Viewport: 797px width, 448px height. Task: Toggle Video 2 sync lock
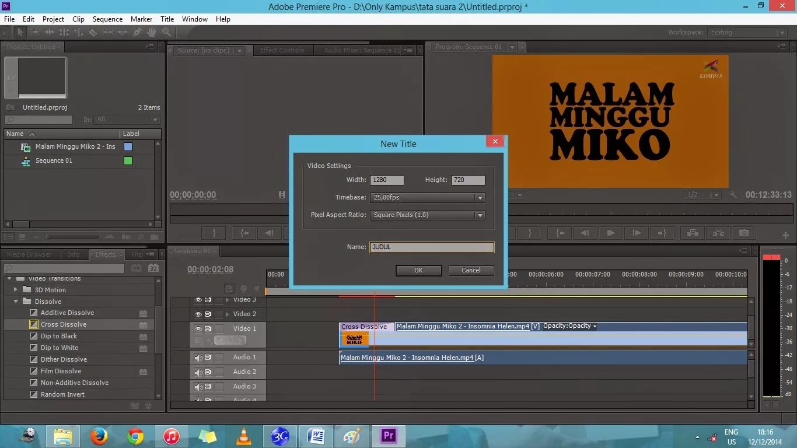point(208,314)
